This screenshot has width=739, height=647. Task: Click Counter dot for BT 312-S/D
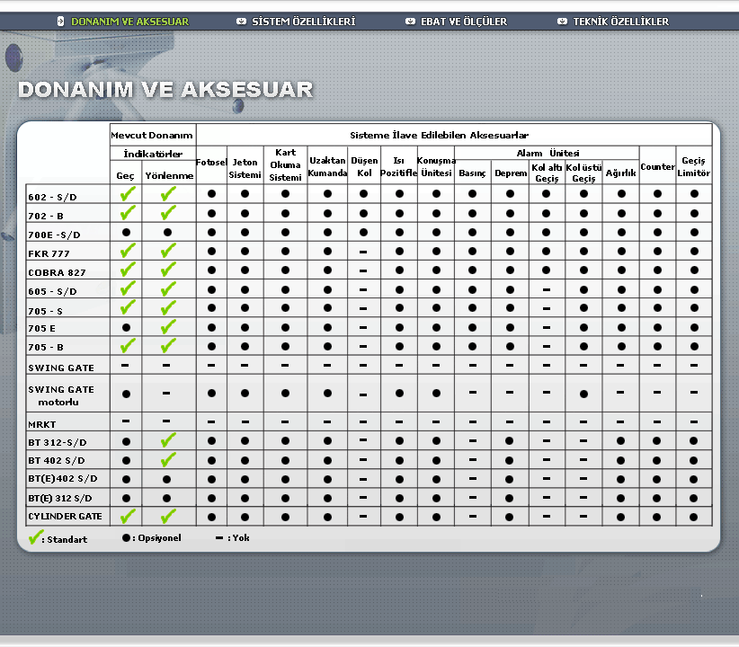[x=656, y=441]
